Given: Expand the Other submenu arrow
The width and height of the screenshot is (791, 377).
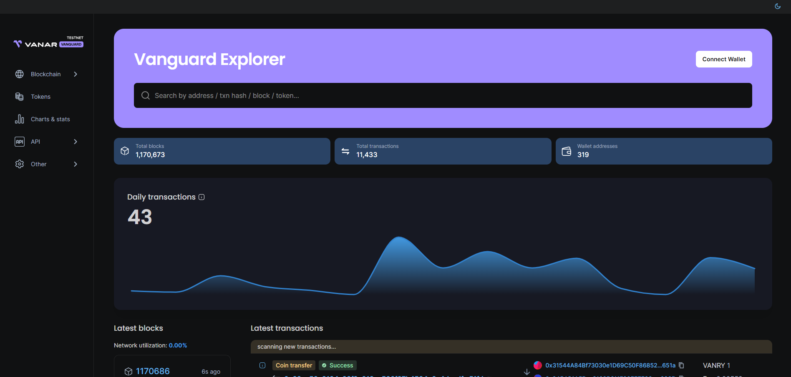Looking at the screenshot, I should pyautogui.click(x=76, y=164).
